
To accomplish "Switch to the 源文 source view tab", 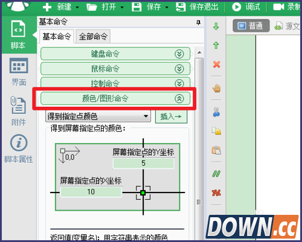I will (287, 26).
